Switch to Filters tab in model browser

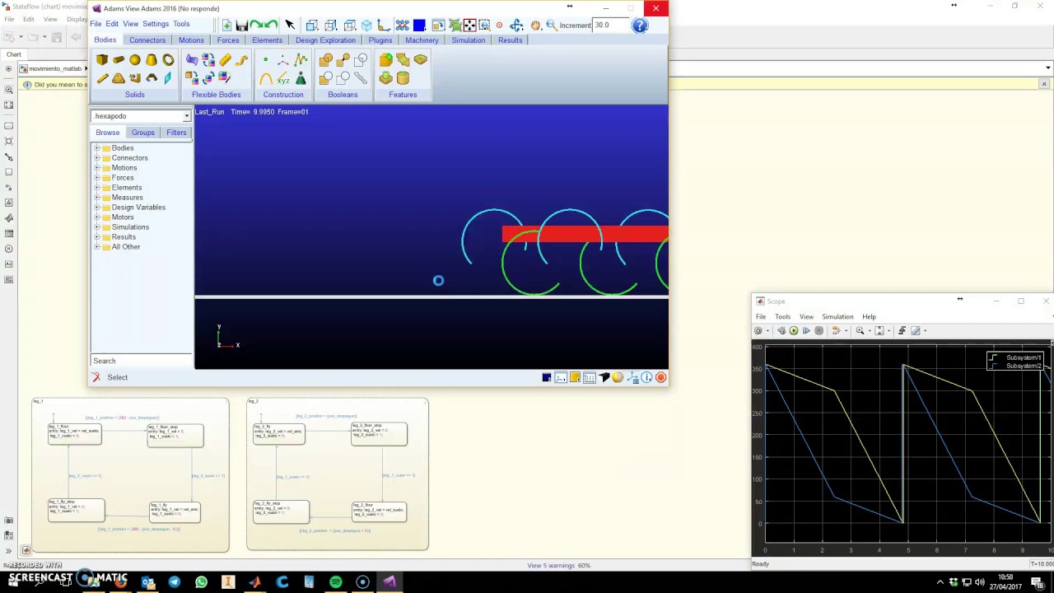pyautogui.click(x=176, y=133)
